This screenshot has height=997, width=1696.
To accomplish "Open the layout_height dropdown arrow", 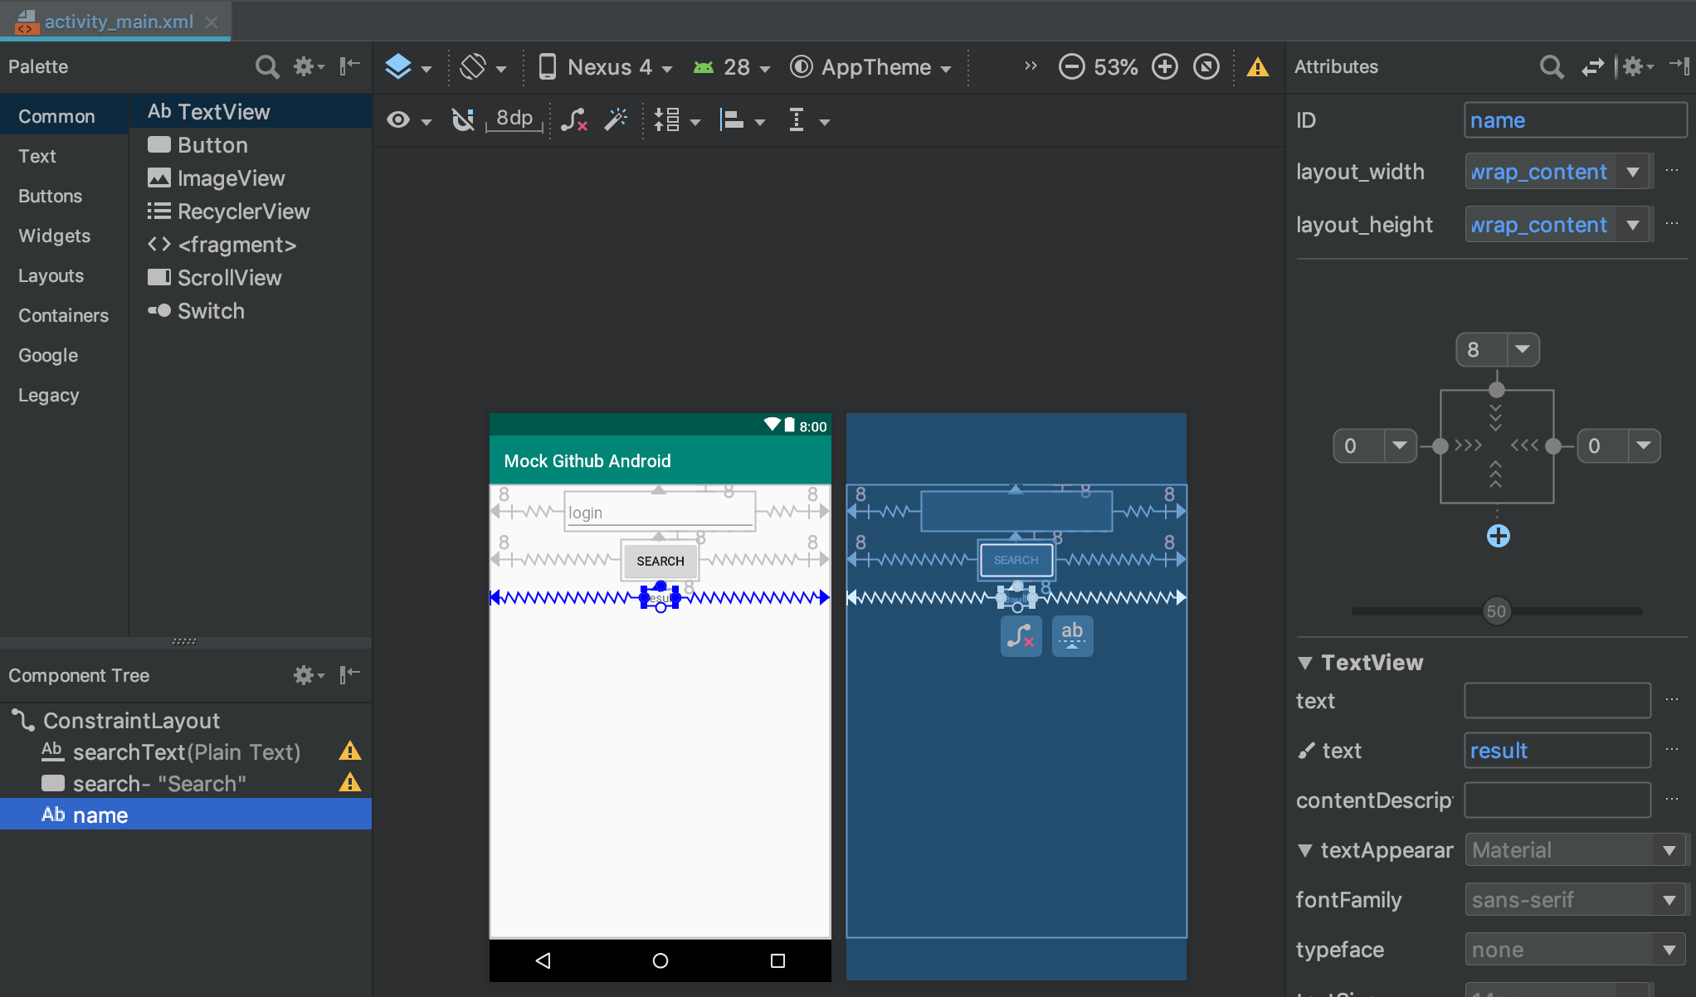I will click(1633, 225).
